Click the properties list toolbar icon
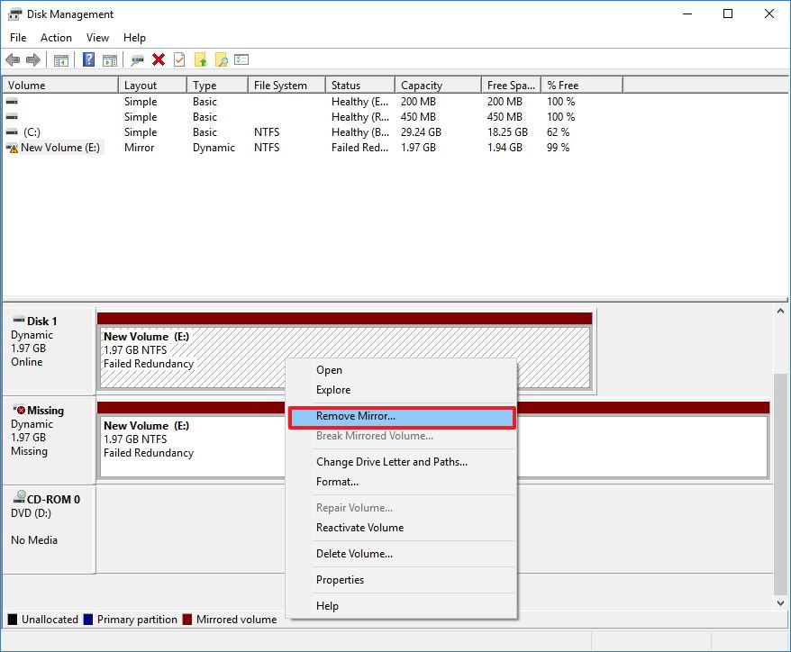This screenshot has width=791, height=652. pyautogui.click(x=240, y=59)
